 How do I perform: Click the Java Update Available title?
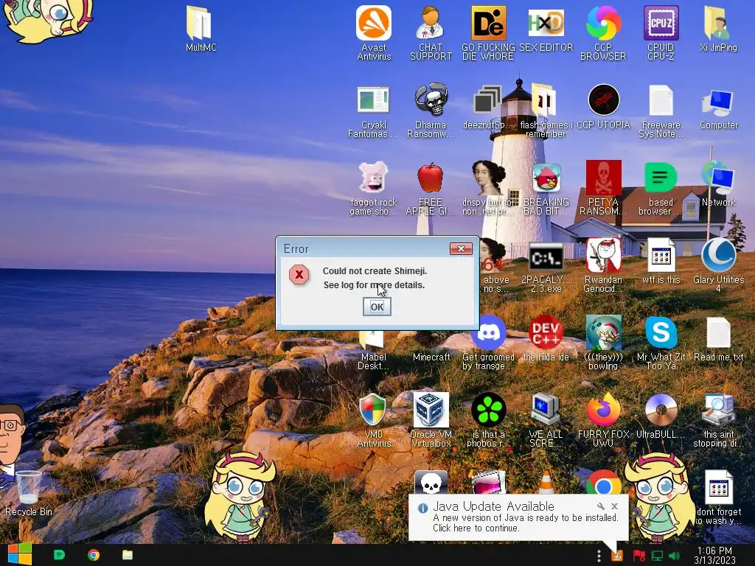pos(493,506)
